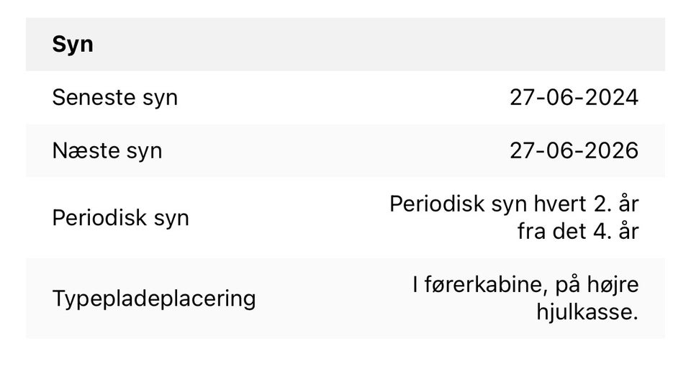Click the line 'fra det 4. år'
Viewport: 691px width, 377px height.
[577, 232]
